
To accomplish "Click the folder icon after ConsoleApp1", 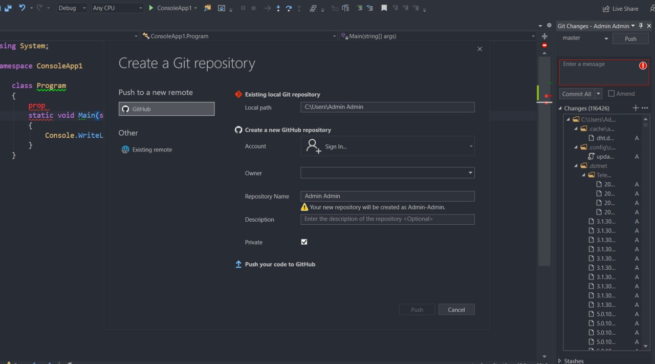I will (207, 8).
